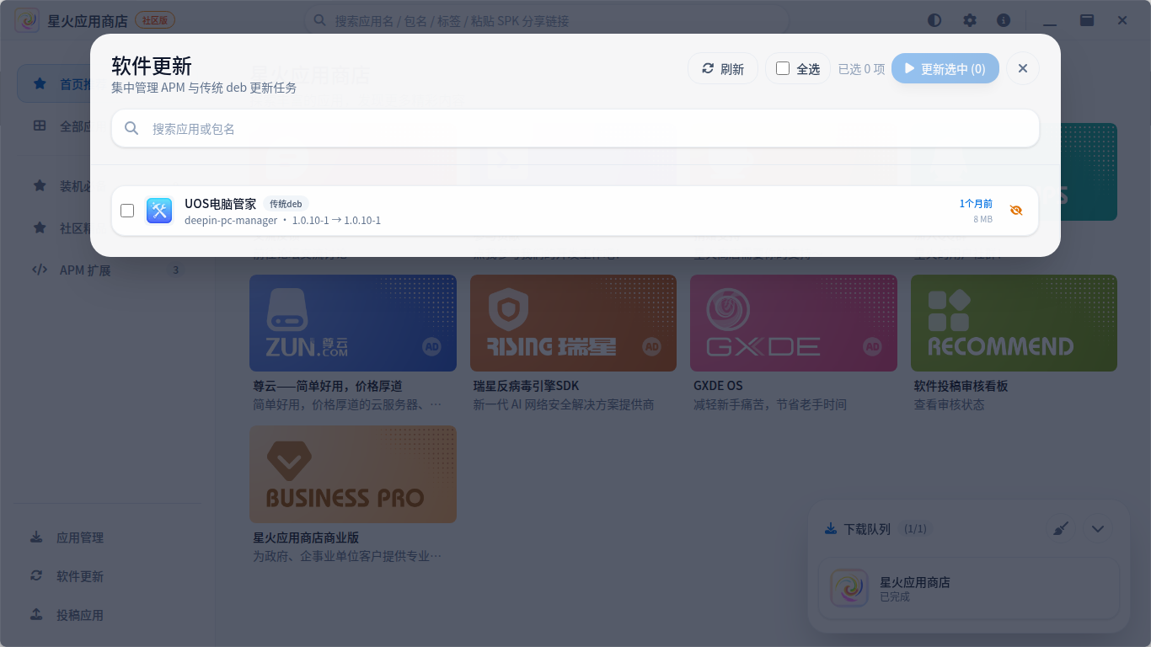Click the 星火应用商店商业版 title link
This screenshot has width=1151, height=647.
pos(307,537)
